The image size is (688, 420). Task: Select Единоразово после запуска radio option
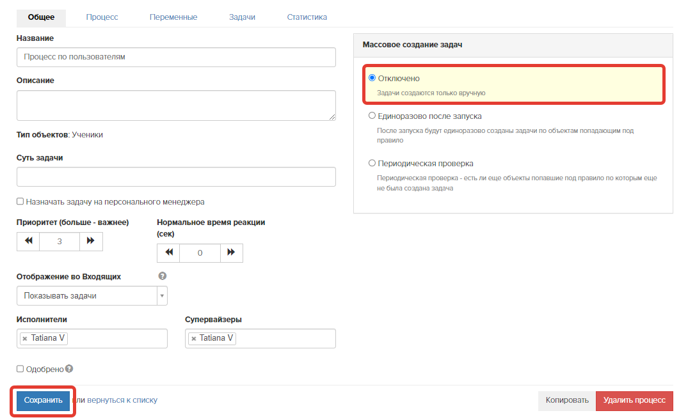[x=372, y=116]
